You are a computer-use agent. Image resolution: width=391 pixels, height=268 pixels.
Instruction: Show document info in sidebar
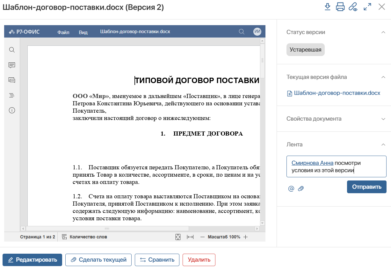point(12,110)
